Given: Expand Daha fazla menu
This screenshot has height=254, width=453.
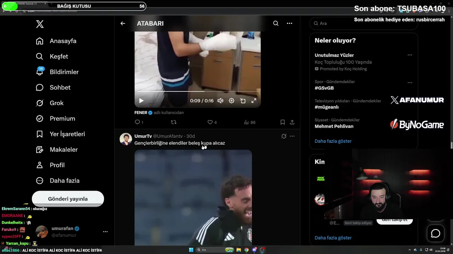Looking at the screenshot, I should 58,181.
